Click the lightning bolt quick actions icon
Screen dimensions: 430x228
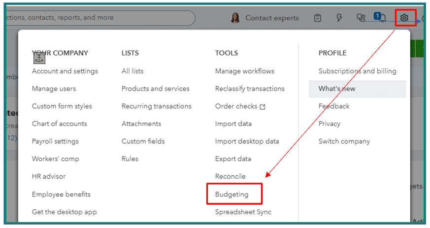[x=339, y=18]
